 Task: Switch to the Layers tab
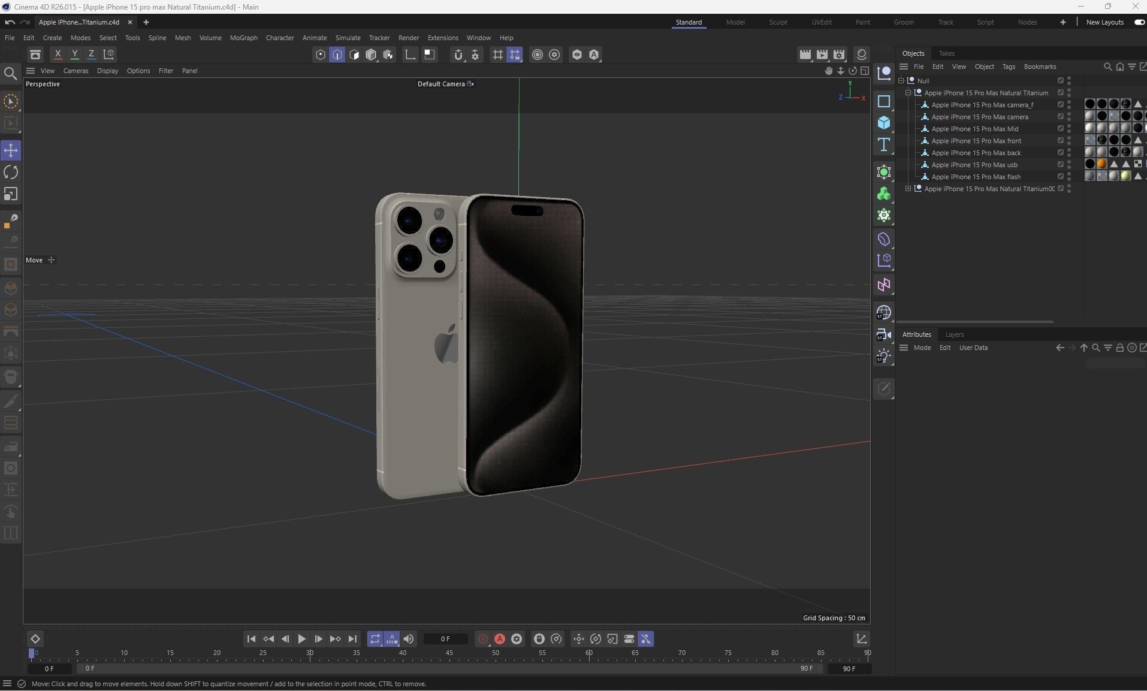point(954,334)
